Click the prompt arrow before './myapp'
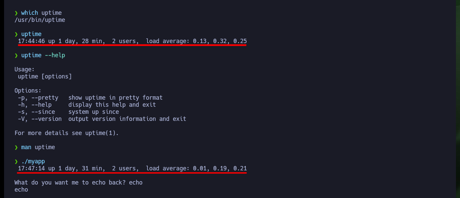Viewport: 460px width, 198px height. (16, 161)
